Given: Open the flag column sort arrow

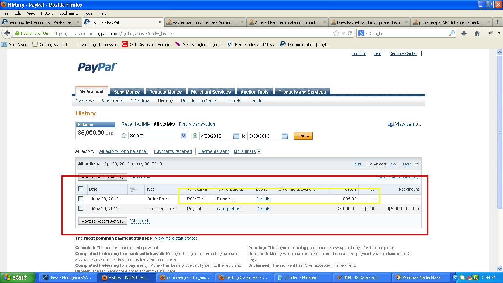Looking at the screenshot, I should tap(138, 189).
